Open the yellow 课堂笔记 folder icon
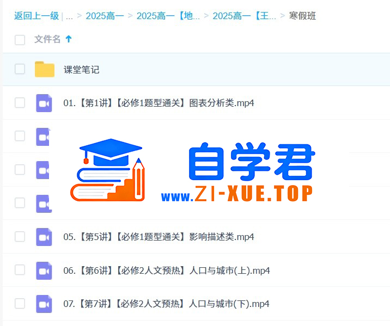Image resolution: width=390 pixels, height=326 pixels. [x=45, y=69]
